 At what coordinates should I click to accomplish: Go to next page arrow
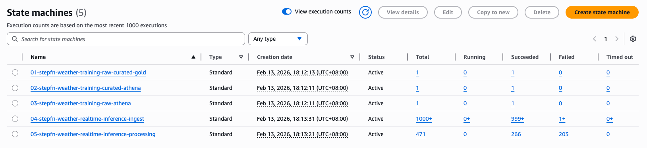click(x=617, y=39)
